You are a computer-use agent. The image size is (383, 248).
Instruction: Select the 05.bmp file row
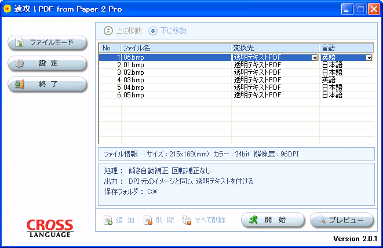[236, 95]
